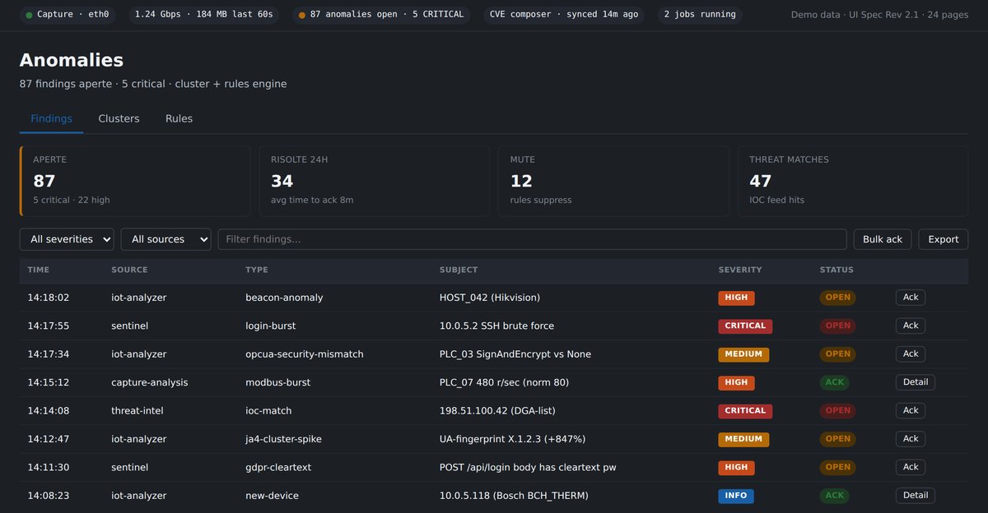
Task: Open Detail for the modbus-burst finding
Action: [916, 382]
